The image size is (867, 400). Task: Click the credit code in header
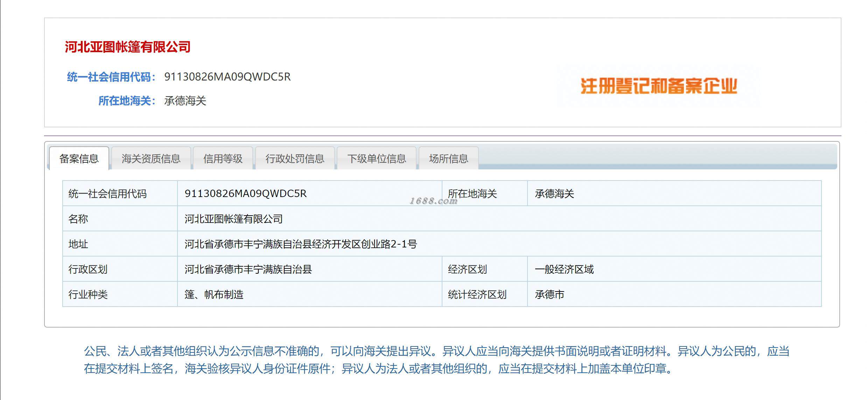228,77
